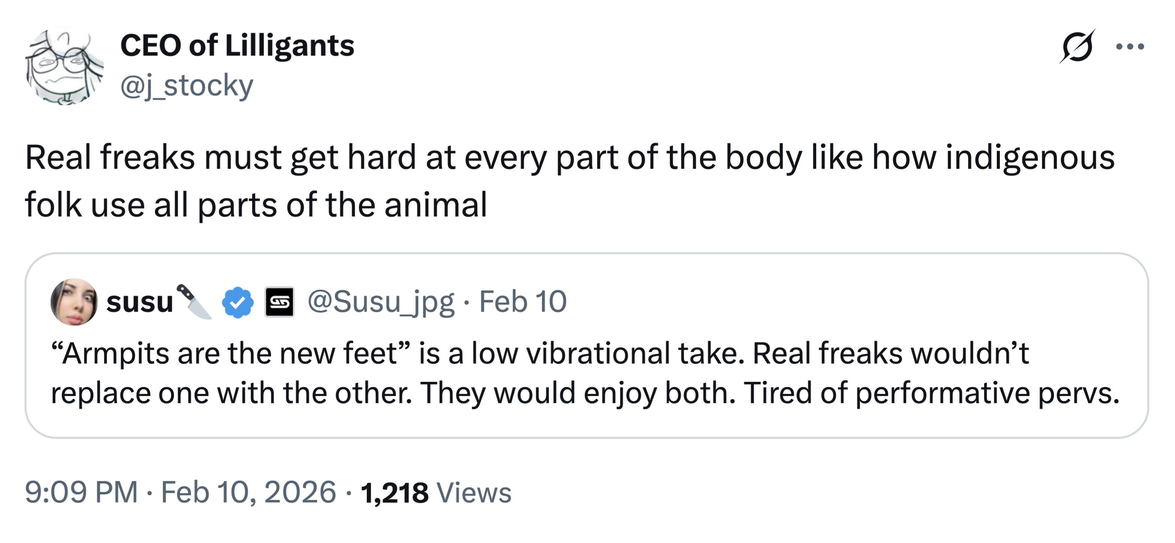Click the Grok explain-post icon
This screenshot has width=1175, height=543.
coord(1077,46)
